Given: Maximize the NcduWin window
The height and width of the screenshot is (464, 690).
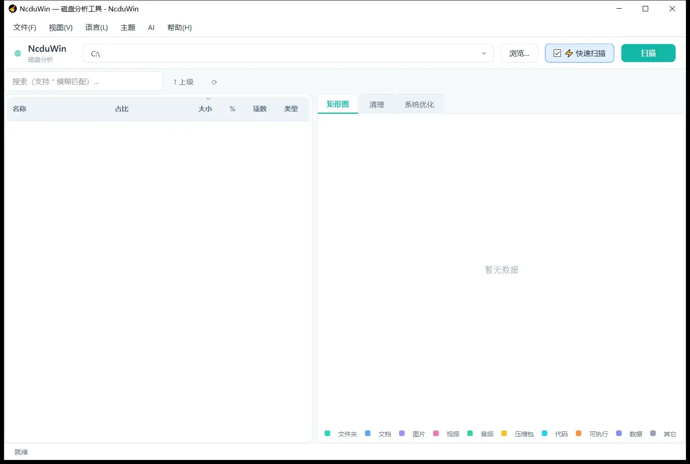Looking at the screenshot, I should [x=645, y=9].
